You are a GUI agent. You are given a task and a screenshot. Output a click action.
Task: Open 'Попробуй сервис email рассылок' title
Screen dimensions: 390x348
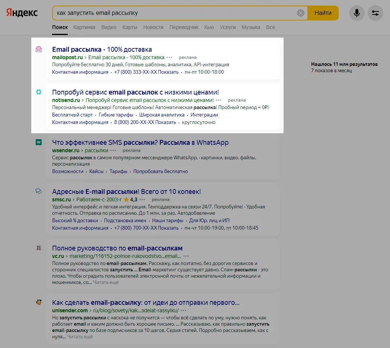pos(135,92)
